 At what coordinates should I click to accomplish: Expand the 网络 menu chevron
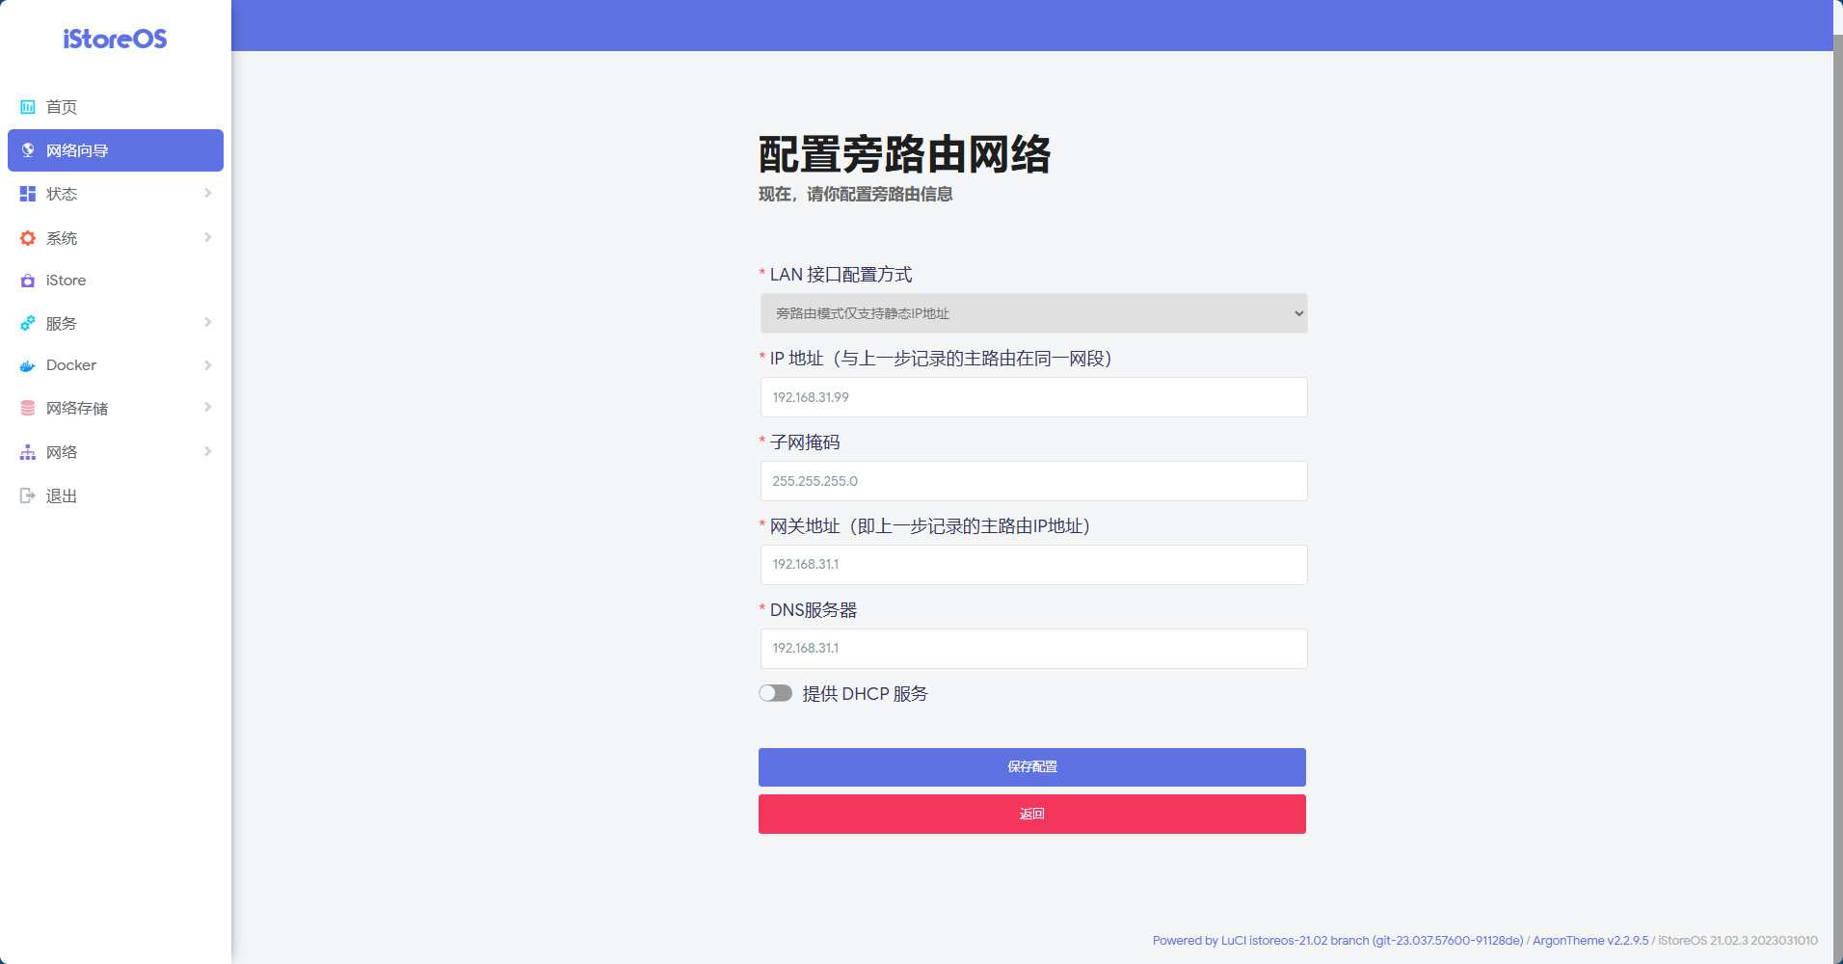pos(208,451)
